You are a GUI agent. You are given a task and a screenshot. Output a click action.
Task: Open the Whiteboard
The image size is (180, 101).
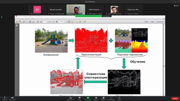coord(111,98)
